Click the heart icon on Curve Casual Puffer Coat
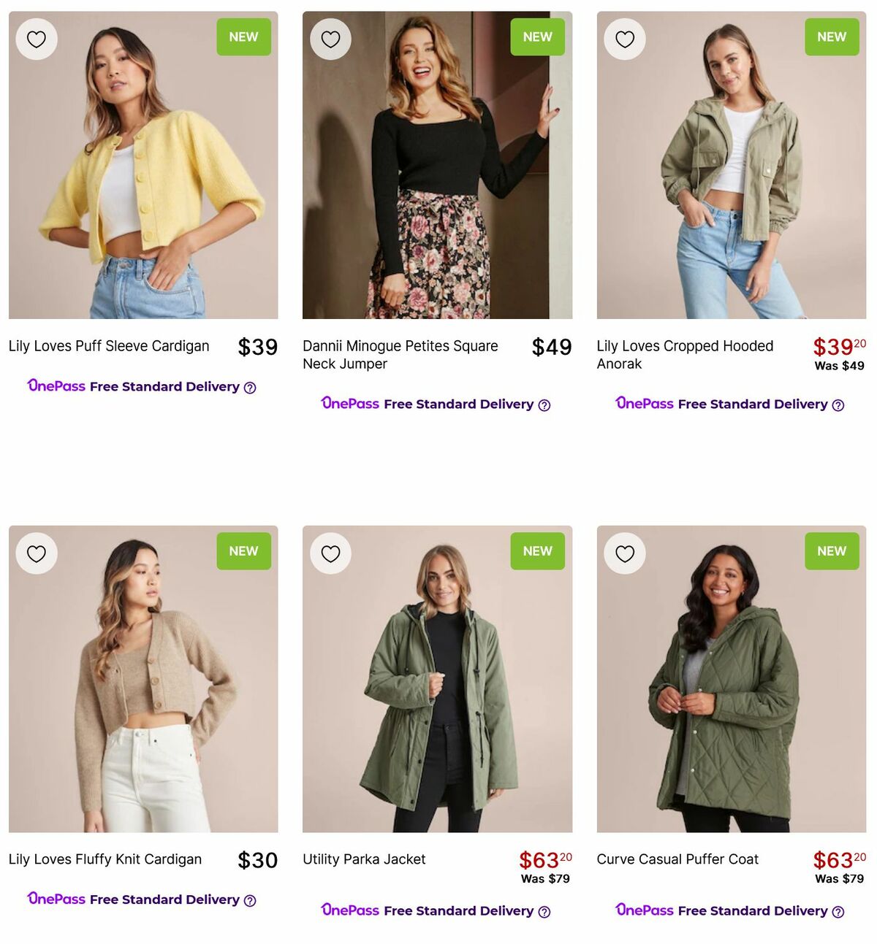The width and height of the screenshot is (877, 944). point(625,553)
